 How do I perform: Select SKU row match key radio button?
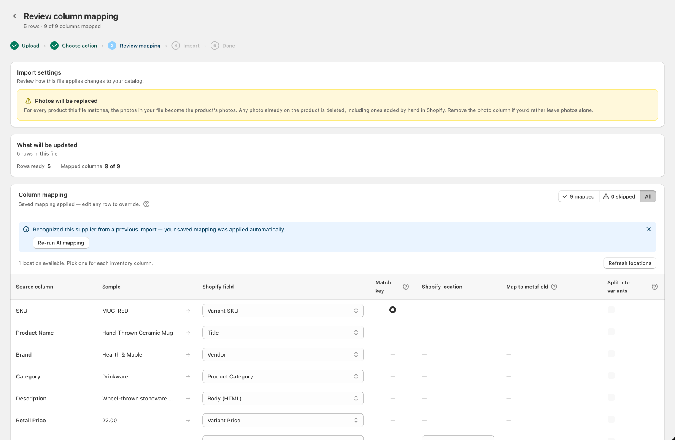coord(393,310)
